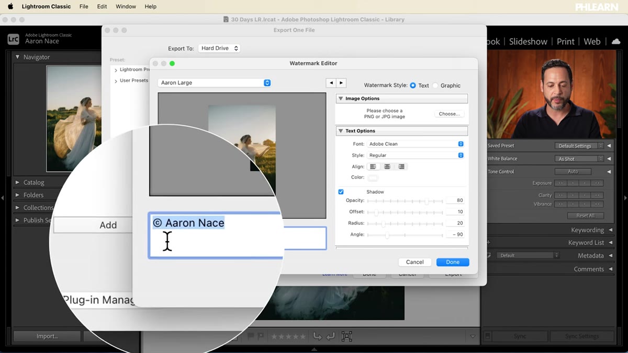Viewport: 628px width, 353px height.
Task: Expand the User Presets group
Action: coord(116,81)
